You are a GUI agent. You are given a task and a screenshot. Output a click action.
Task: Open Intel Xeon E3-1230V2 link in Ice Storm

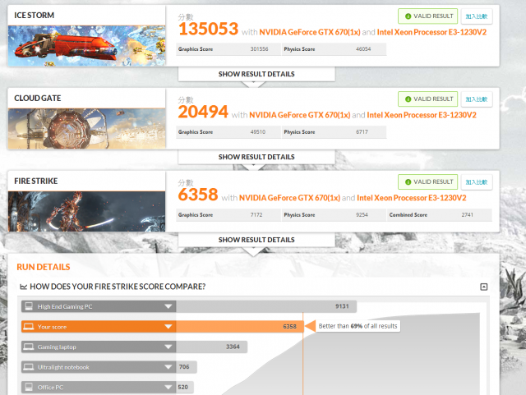pyautogui.click(x=431, y=32)
